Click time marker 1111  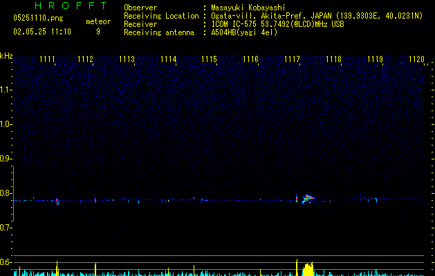[x=47, y=59]
